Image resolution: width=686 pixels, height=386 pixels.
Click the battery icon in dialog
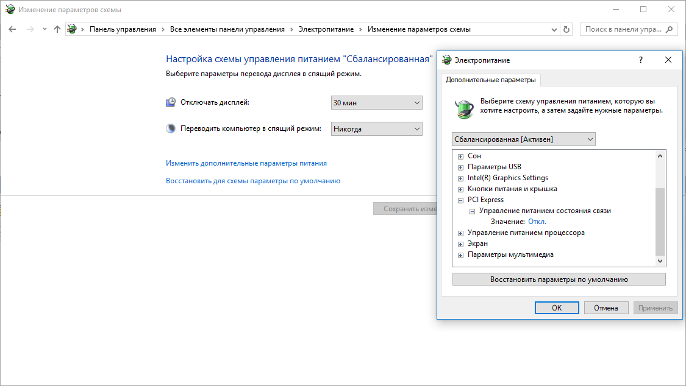click(464, 108)
